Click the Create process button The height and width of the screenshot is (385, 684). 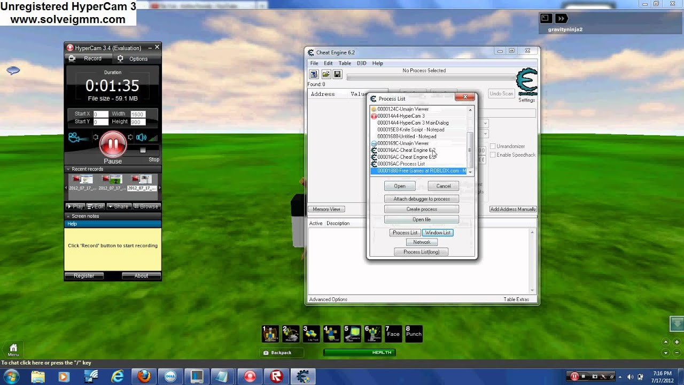(x=422, y=209)
